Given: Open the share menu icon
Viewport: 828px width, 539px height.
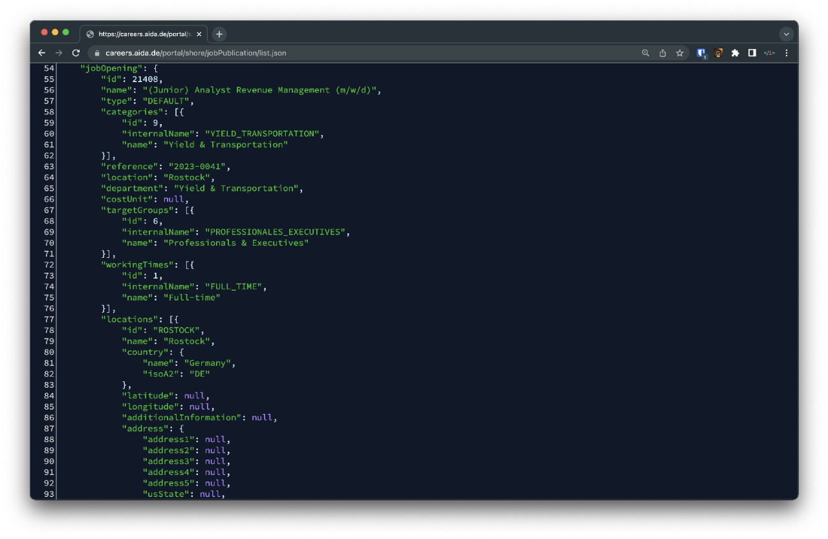Looking at the screenshot, I should click(662, 52).
